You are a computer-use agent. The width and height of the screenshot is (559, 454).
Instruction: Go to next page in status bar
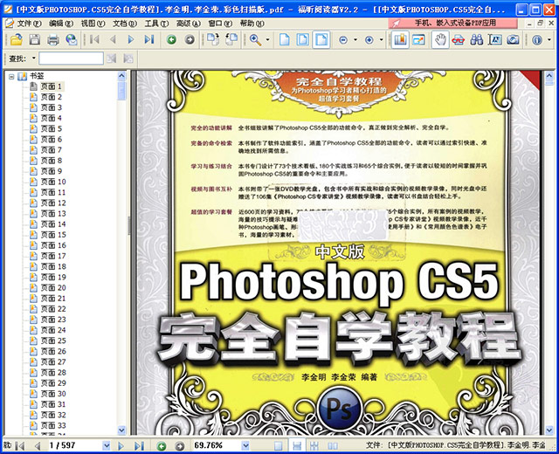pos(121,446)
